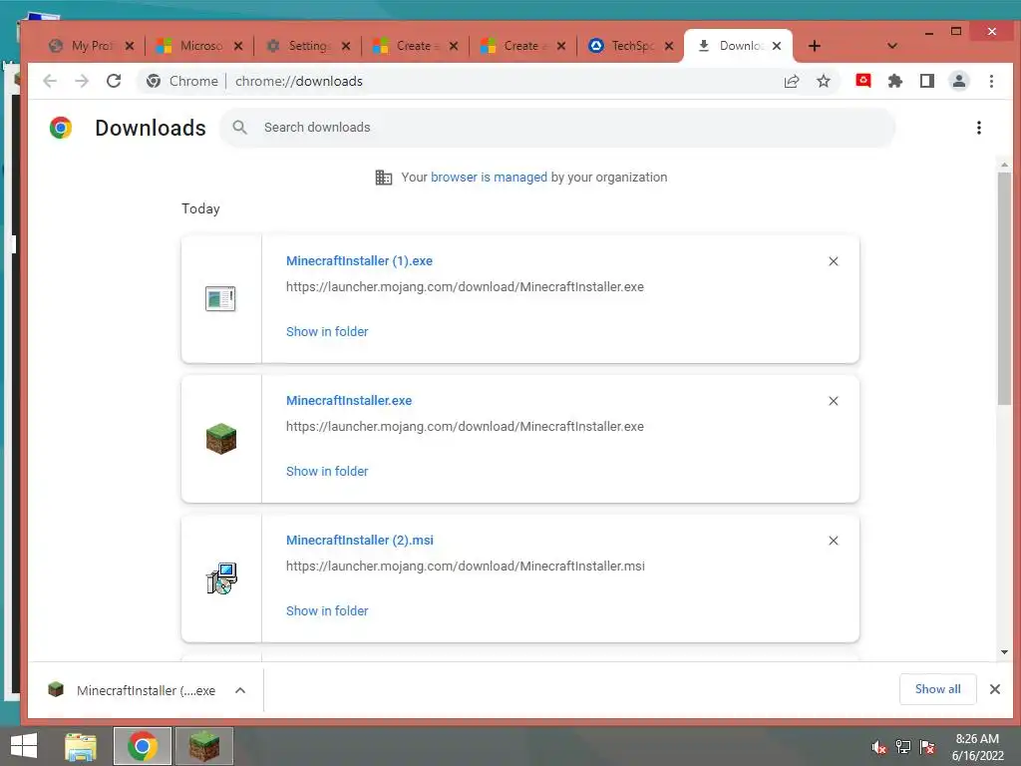Open the red extension icon in toolbar

[x=863, y=81]
